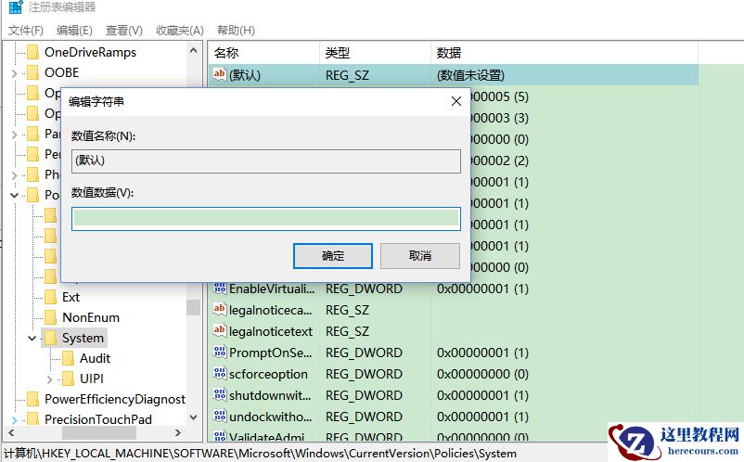Image resolution: width=744 pixels, height=462 pixels.
Task: Expand the PrecisionTouchPad tree node
Action: (x=14, y=420)
